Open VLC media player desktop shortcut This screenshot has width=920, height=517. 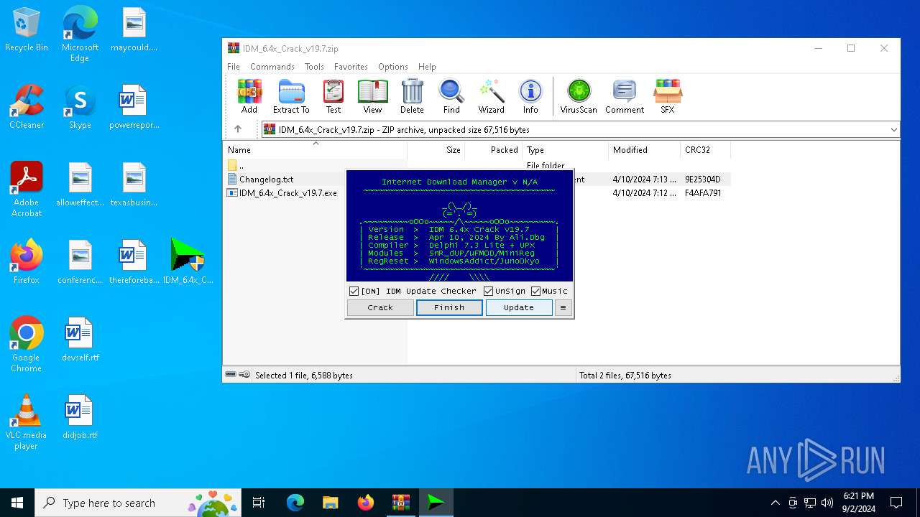(x=27, y=422)
